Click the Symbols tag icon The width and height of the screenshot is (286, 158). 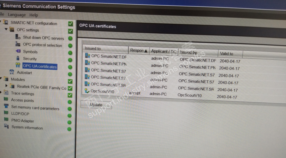click(x=18, y=51)
